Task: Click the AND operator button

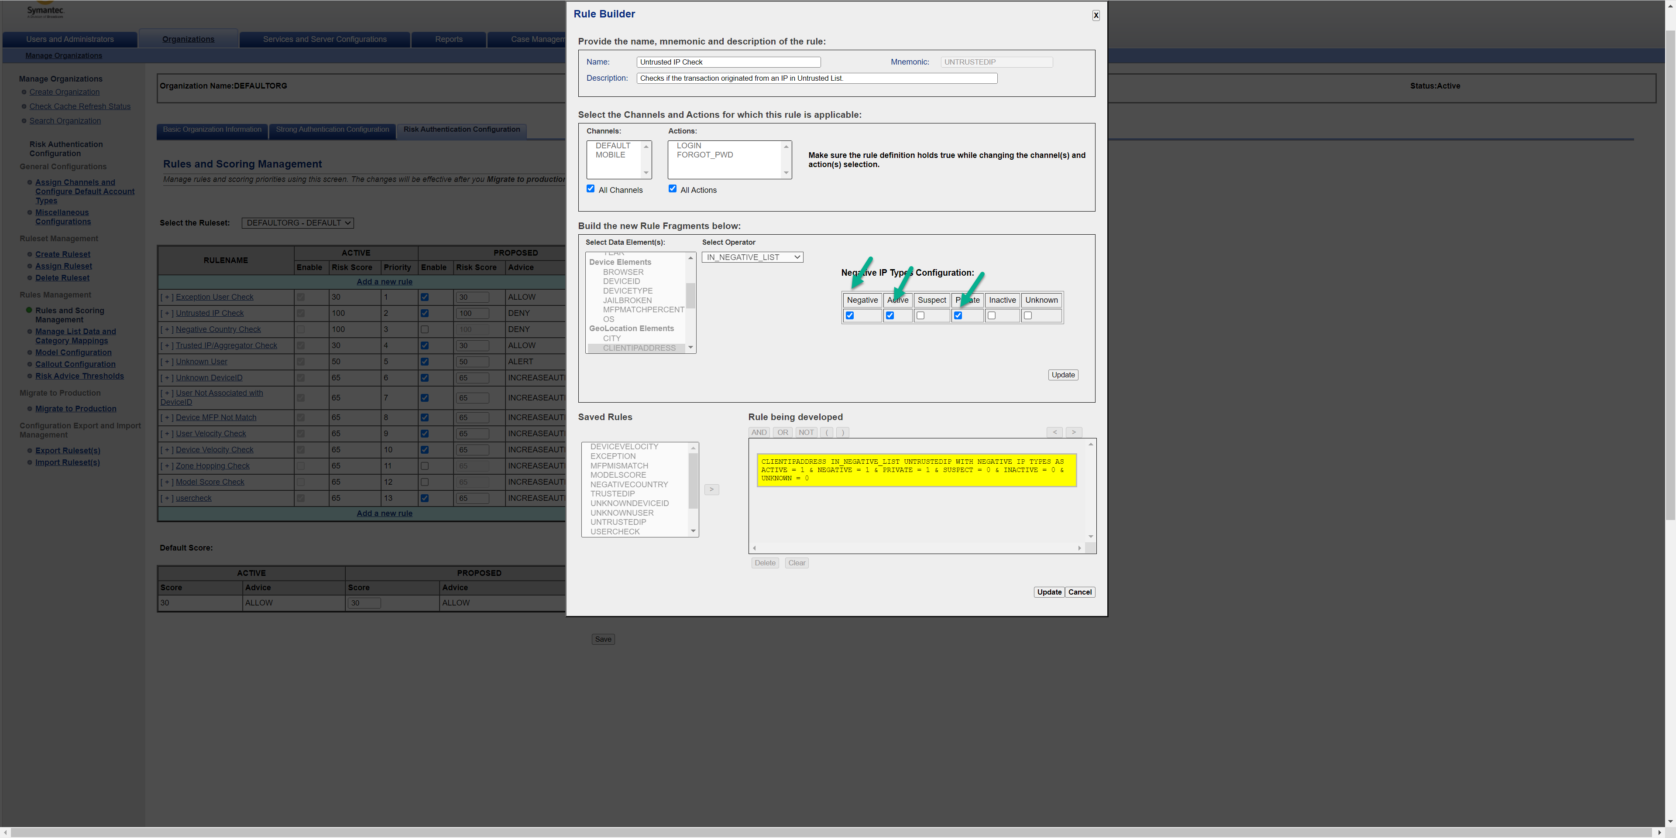Action: pyautogui.click(x=759, y=432)
